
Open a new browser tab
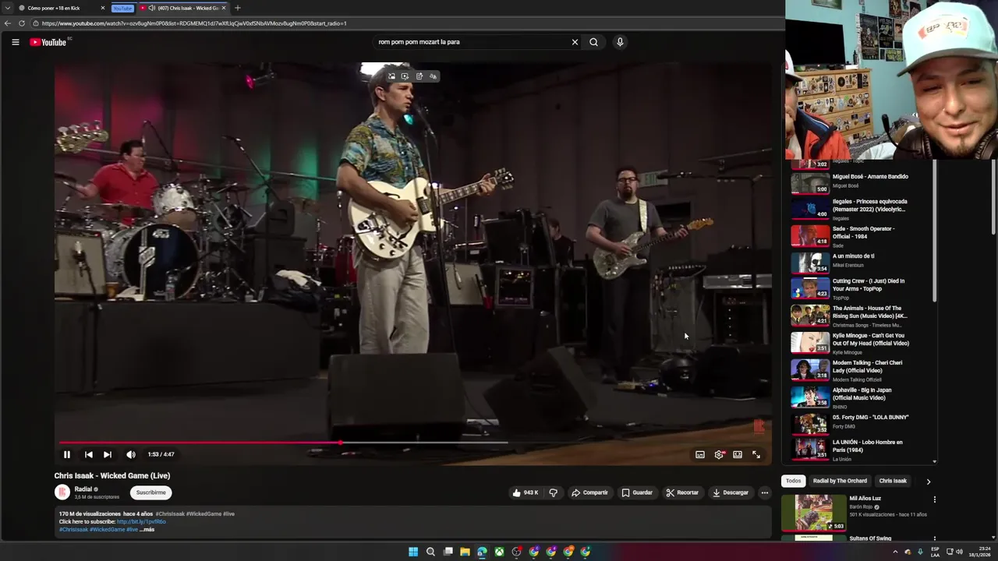[238, 8]
